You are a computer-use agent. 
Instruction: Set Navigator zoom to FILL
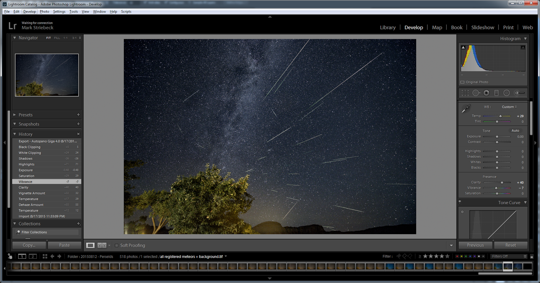(x=57, y=38)
